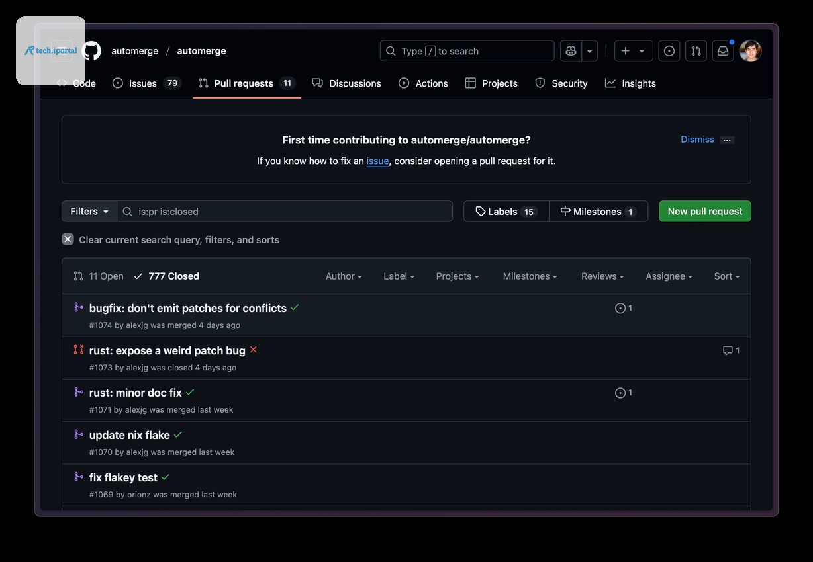
Task: Click the Type / to search box
Action: (x=467, y=51)
